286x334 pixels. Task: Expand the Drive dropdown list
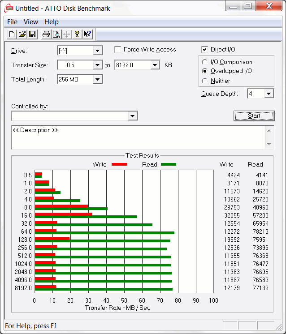pyautogui.click(x=98, y=51)
